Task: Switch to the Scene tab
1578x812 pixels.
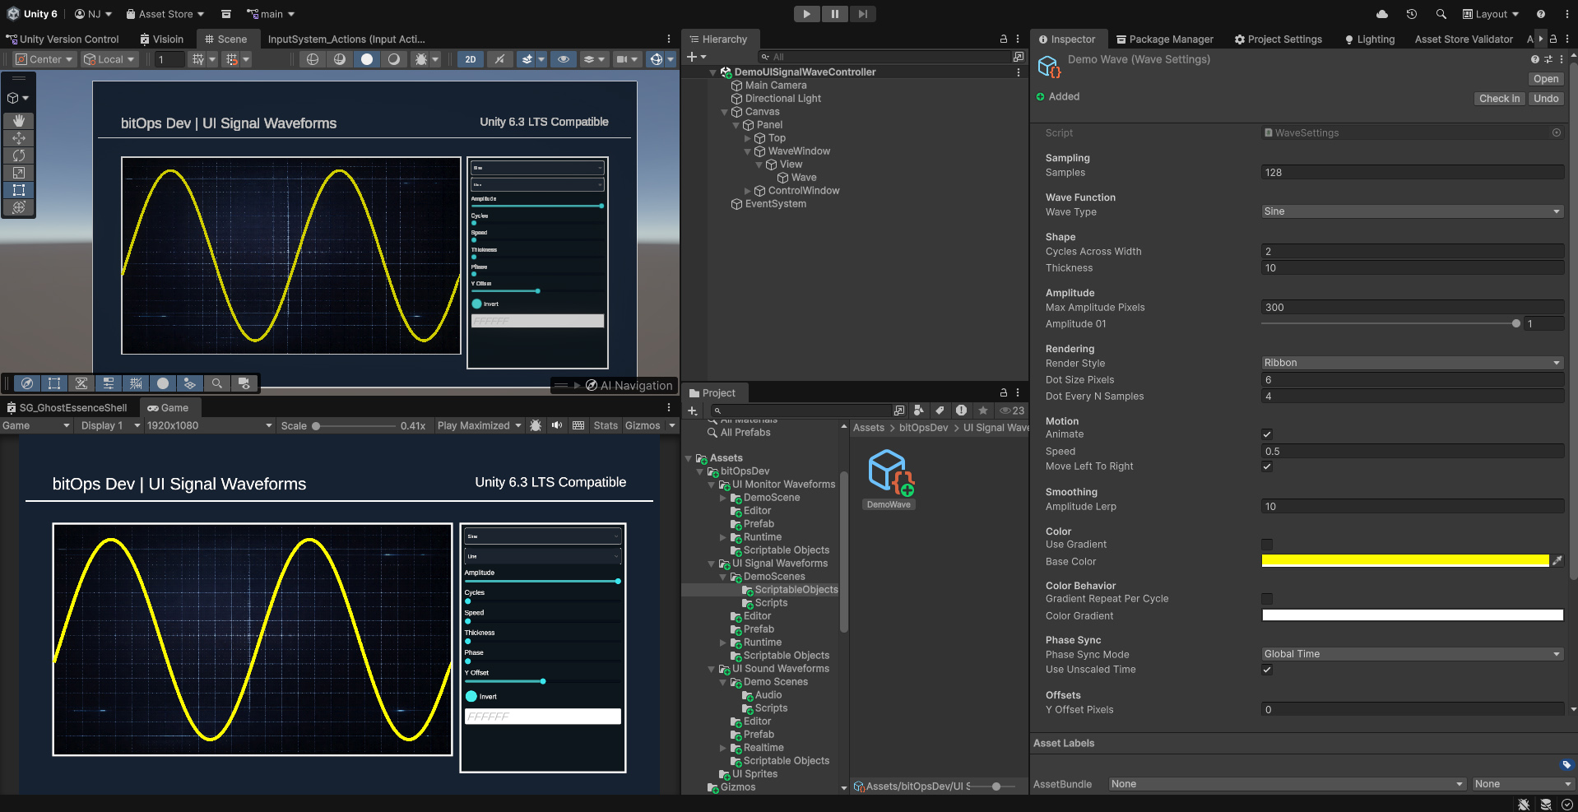Action: coord(226,39)
